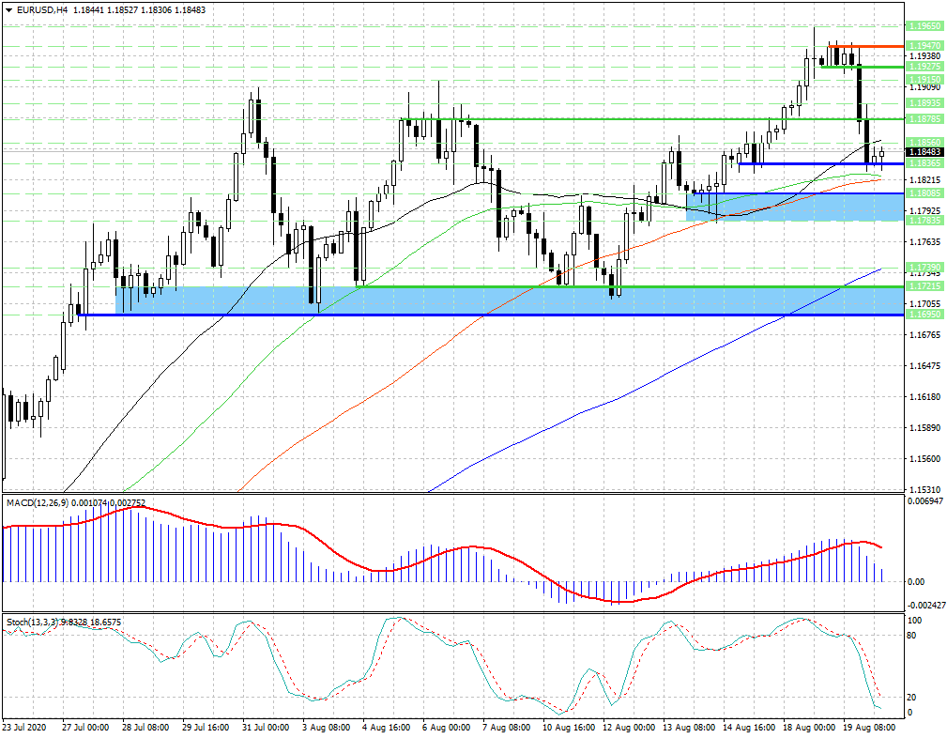Select the 1.19470 price level label
This screenshot has width=947, height=738.
click(x=924, y=46)
